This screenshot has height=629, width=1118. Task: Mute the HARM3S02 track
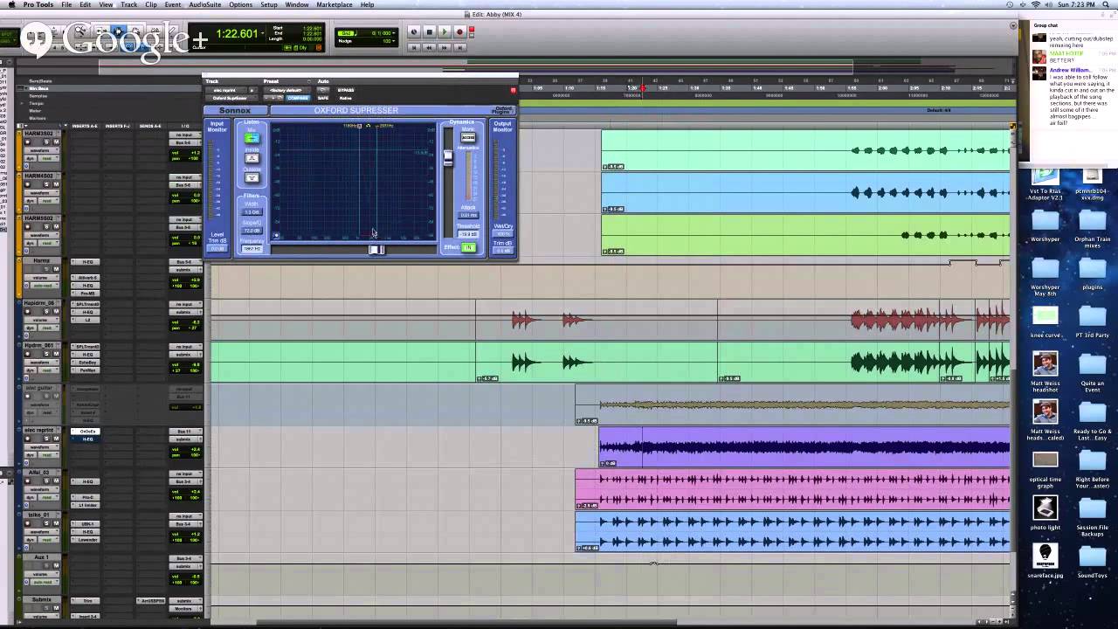click(56, 142)
